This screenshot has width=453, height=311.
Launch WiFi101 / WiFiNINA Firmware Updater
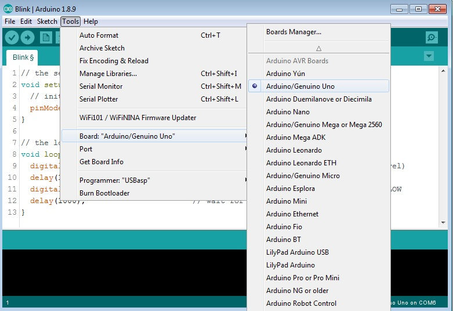coord(154,118)
